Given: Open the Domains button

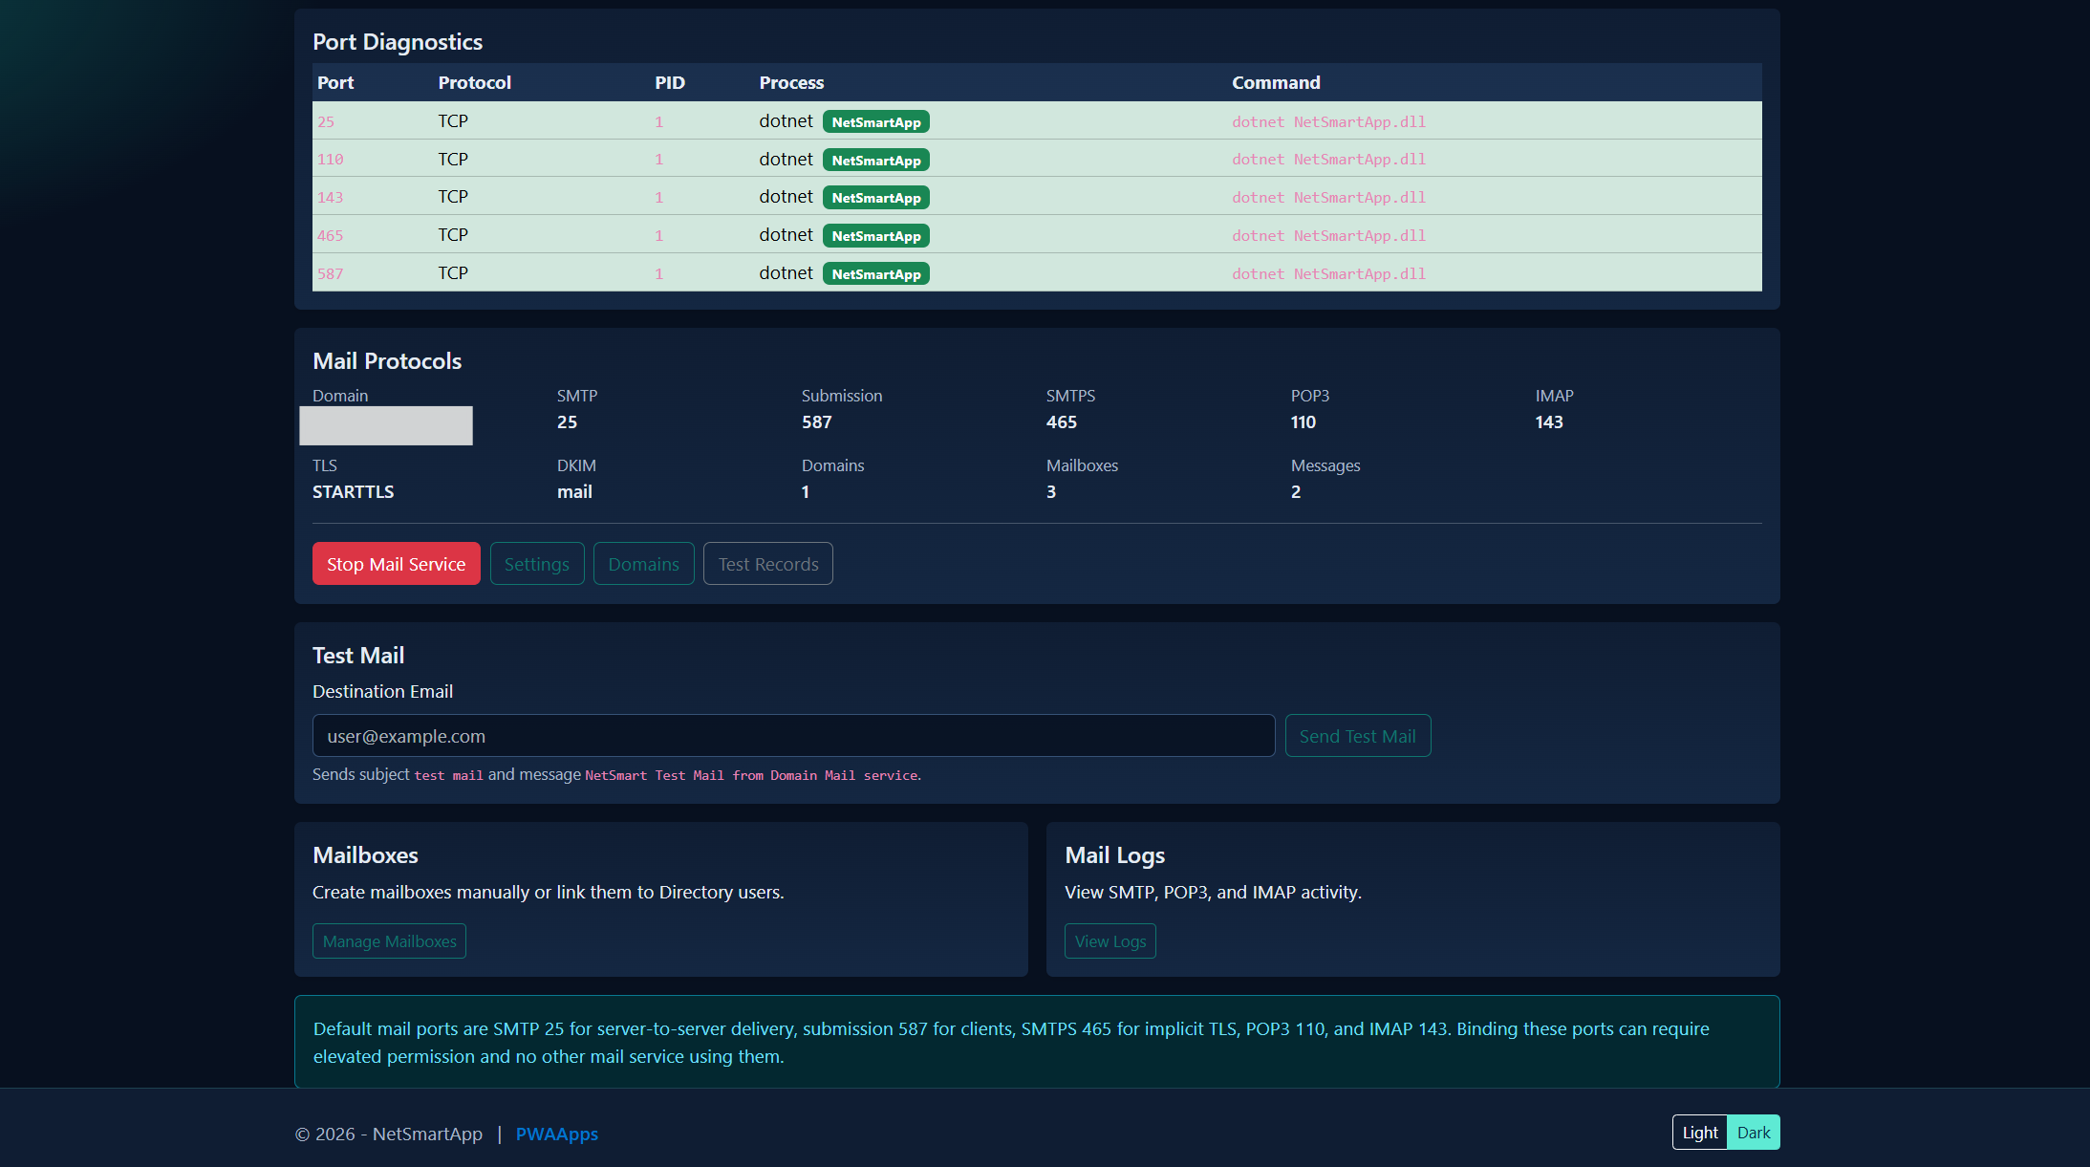Looking at the screenshot, I should pos(643,564).
